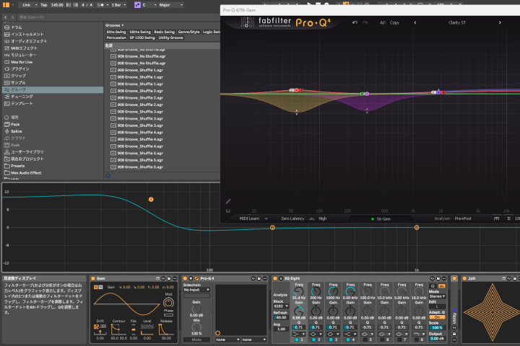Save EQ Eight device preset
Screen dimensions: 520x346
click(x=438, y=278)
